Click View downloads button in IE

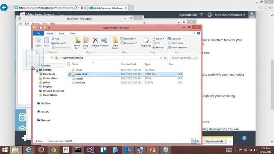[x=214, y=141]
